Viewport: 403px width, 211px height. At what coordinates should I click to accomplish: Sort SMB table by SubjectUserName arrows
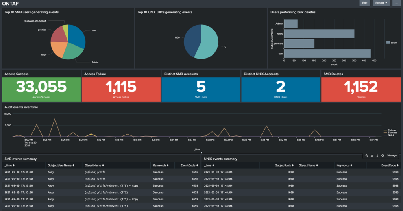pyautogui.click(x=73, y=166)
